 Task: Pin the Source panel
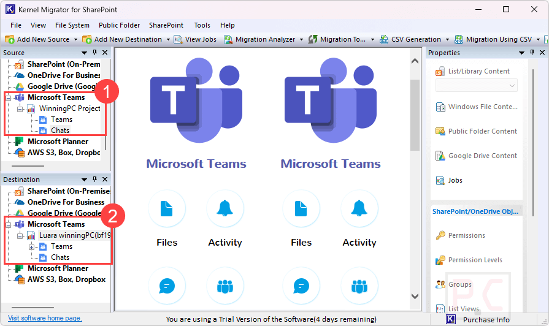[94, 53]
